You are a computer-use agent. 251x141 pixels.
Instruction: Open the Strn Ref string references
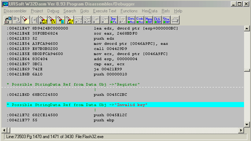point(166,20)
